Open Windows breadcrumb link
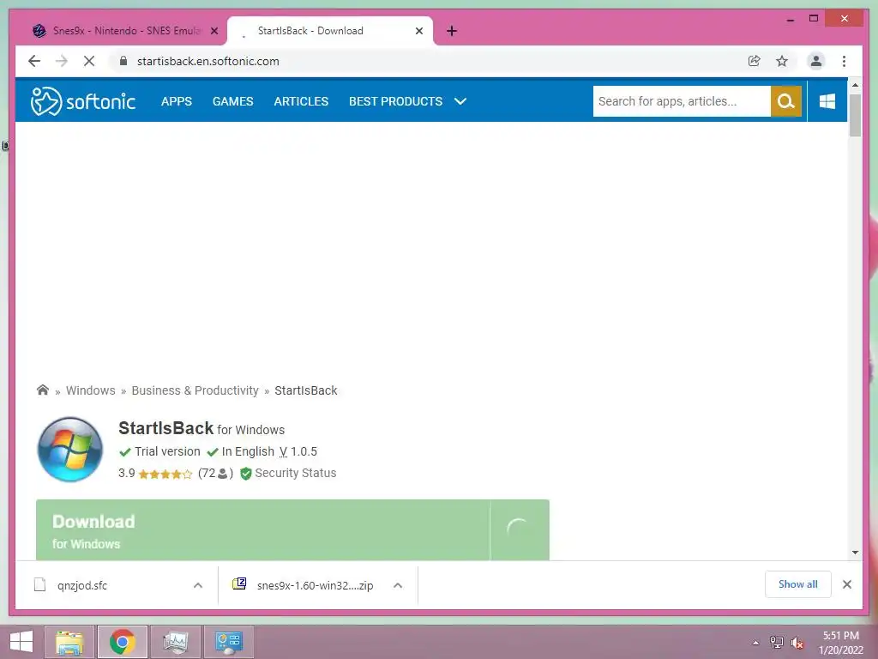Viewport: 878px width, 659px height. (x=91, y=390)
